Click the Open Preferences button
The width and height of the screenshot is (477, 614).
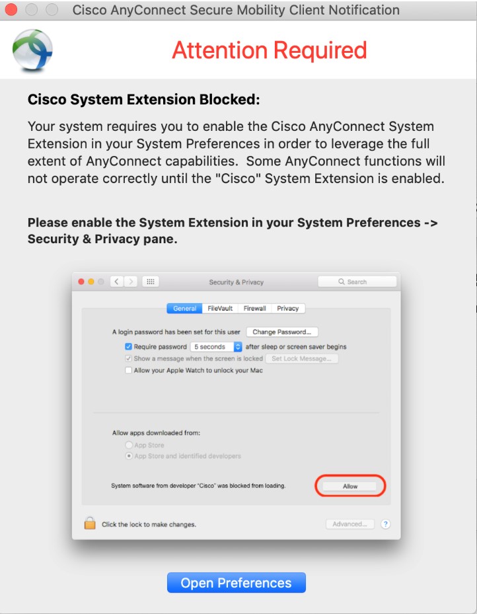(237, 582)
